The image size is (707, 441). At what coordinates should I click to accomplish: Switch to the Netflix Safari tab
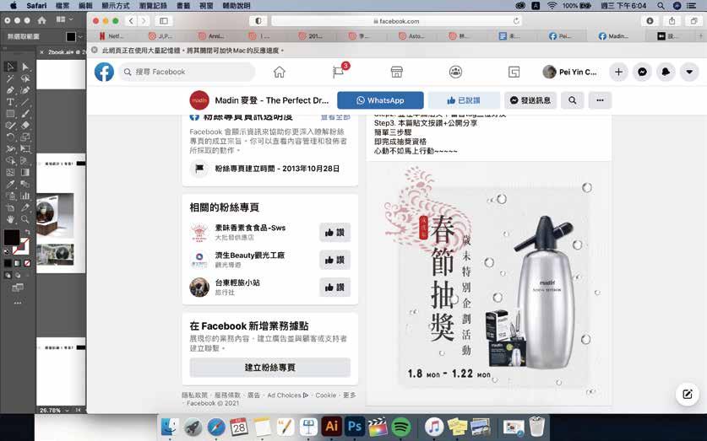111,36
